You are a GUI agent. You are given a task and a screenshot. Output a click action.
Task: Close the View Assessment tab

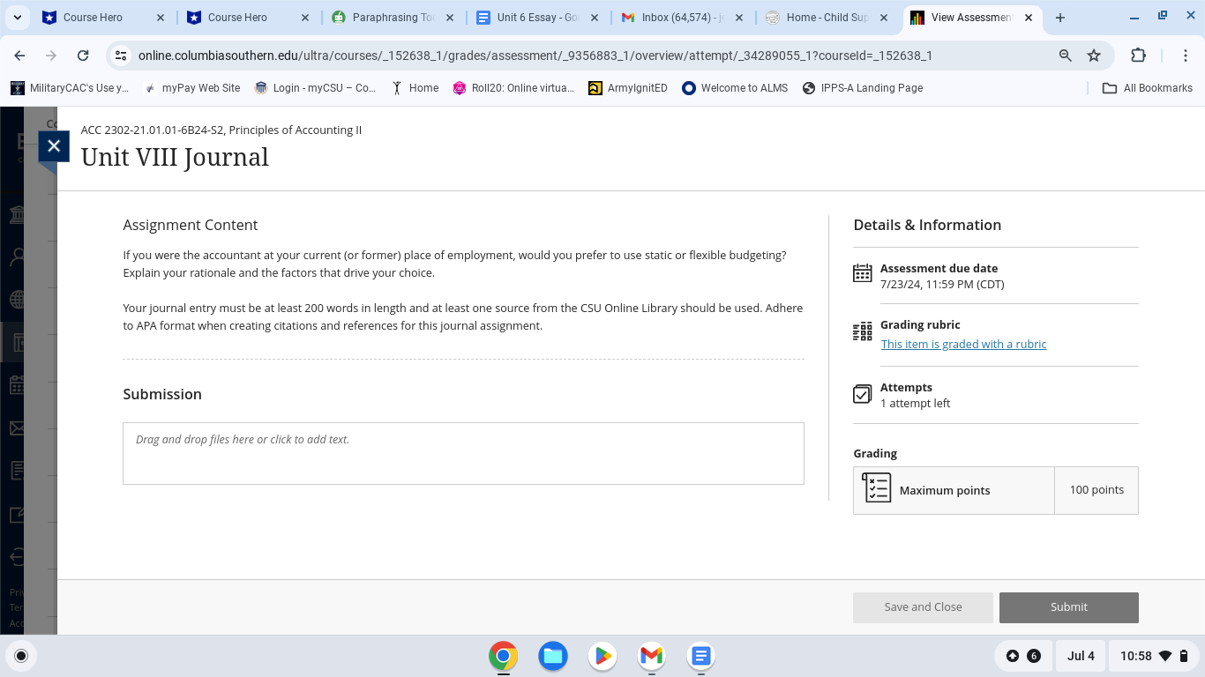(1029, 18)
